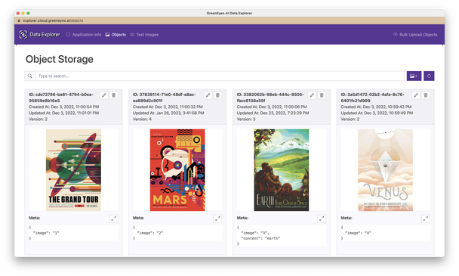Open the Venus poster thumbnail
459x276 pixels.
385,170
